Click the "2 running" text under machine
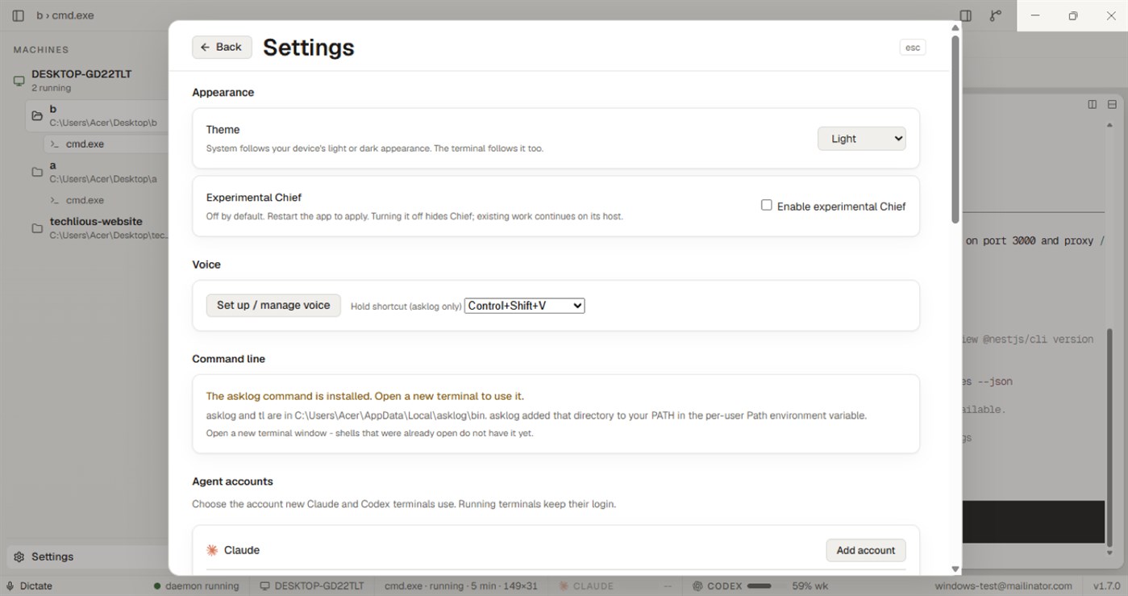Viewport: 1128px width, 596px height. click(52, 88)
